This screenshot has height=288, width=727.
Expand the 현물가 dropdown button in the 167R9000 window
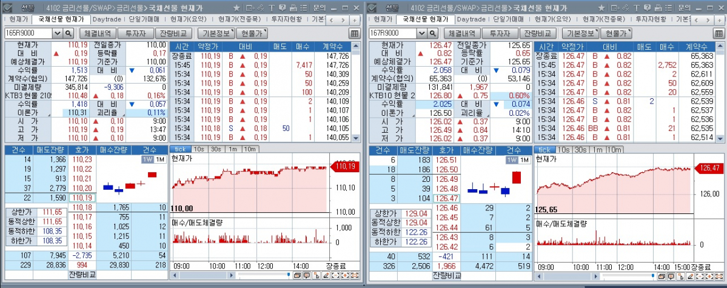(616, 33)
